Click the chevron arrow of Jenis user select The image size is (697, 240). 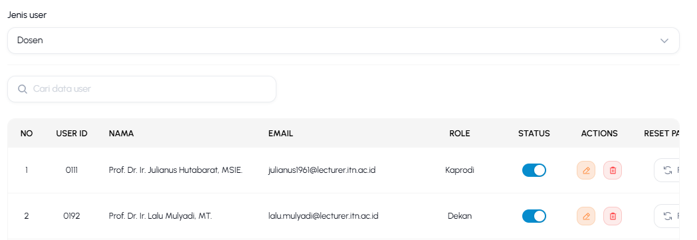coord(664,41)
